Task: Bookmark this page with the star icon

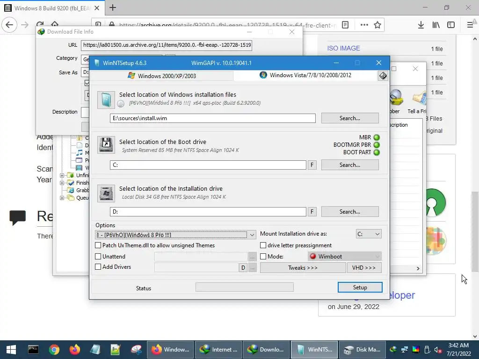Action: pyautogui.click(x=377, y=25)
